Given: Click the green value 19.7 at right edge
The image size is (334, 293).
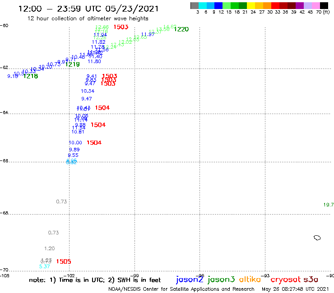Looking at the screenshot, I should pyautogui.click(x=329, y=205).
